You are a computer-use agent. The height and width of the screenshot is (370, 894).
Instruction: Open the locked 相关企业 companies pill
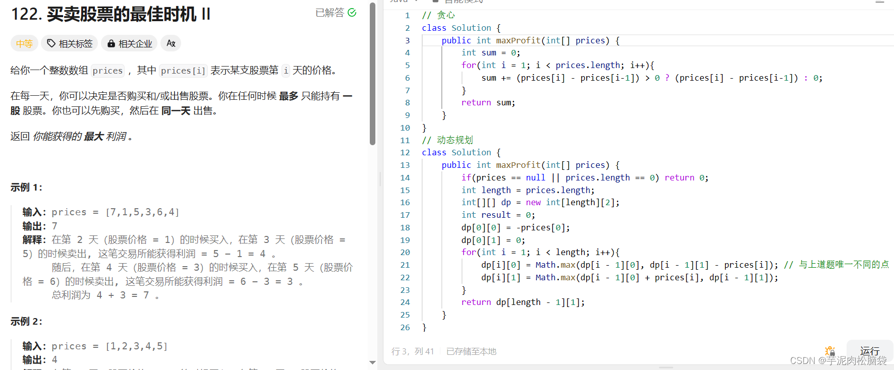click(130, 43)
